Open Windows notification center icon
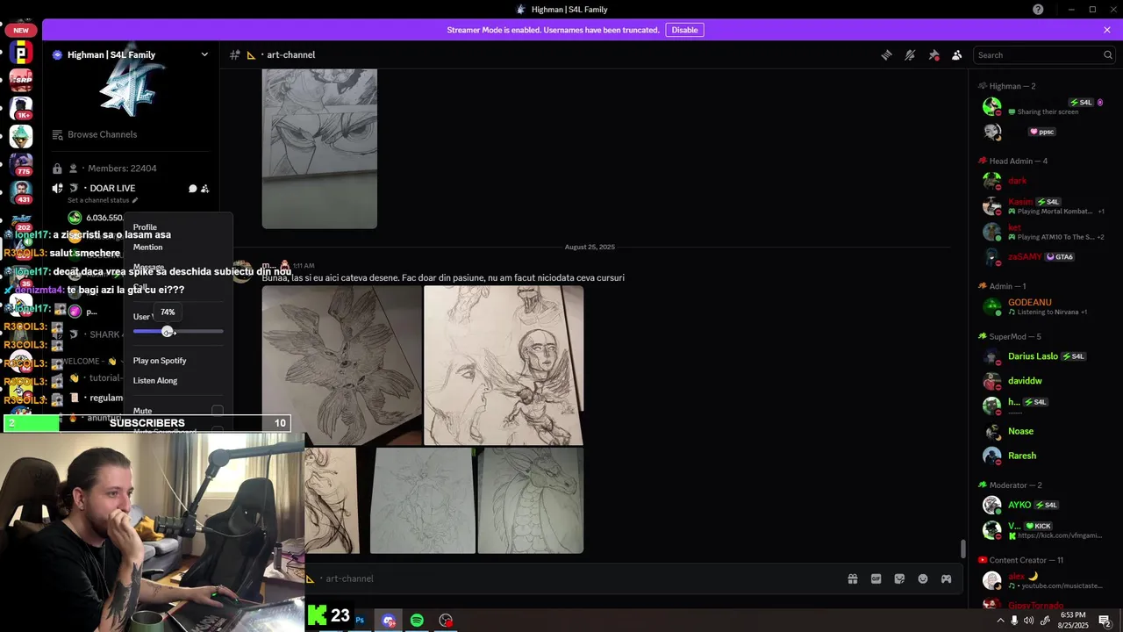 point(1105,621)
